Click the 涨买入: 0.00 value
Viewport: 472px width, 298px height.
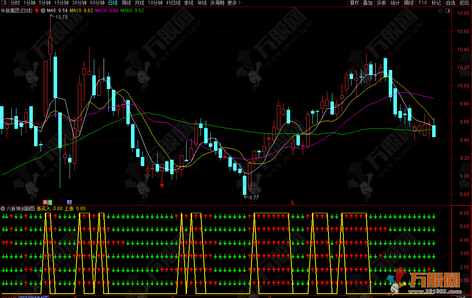click(x=50, y=209)
